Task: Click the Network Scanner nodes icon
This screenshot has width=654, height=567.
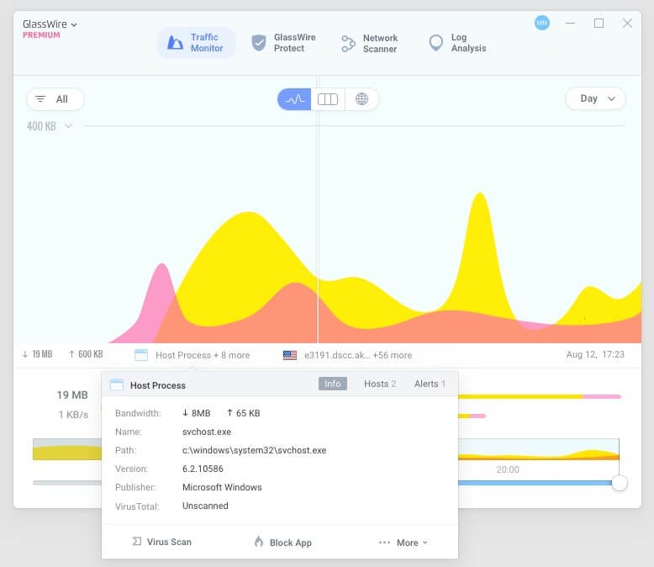Action: [x=348, y=44]
